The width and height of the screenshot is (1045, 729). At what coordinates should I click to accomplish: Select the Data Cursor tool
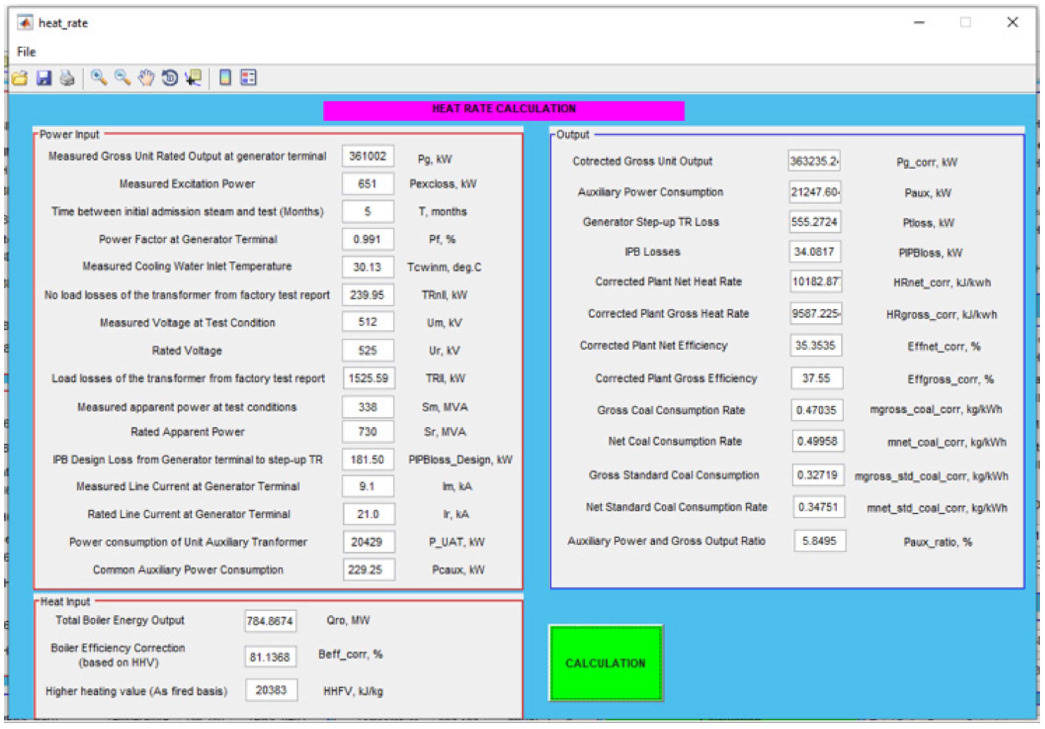tap(194, 78)
